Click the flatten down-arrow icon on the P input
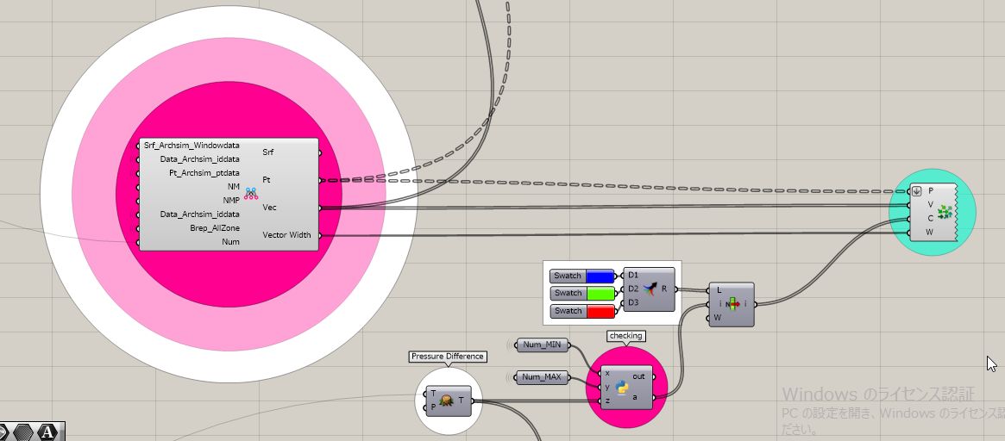The image size is (1005, 441). coord(917,190)
